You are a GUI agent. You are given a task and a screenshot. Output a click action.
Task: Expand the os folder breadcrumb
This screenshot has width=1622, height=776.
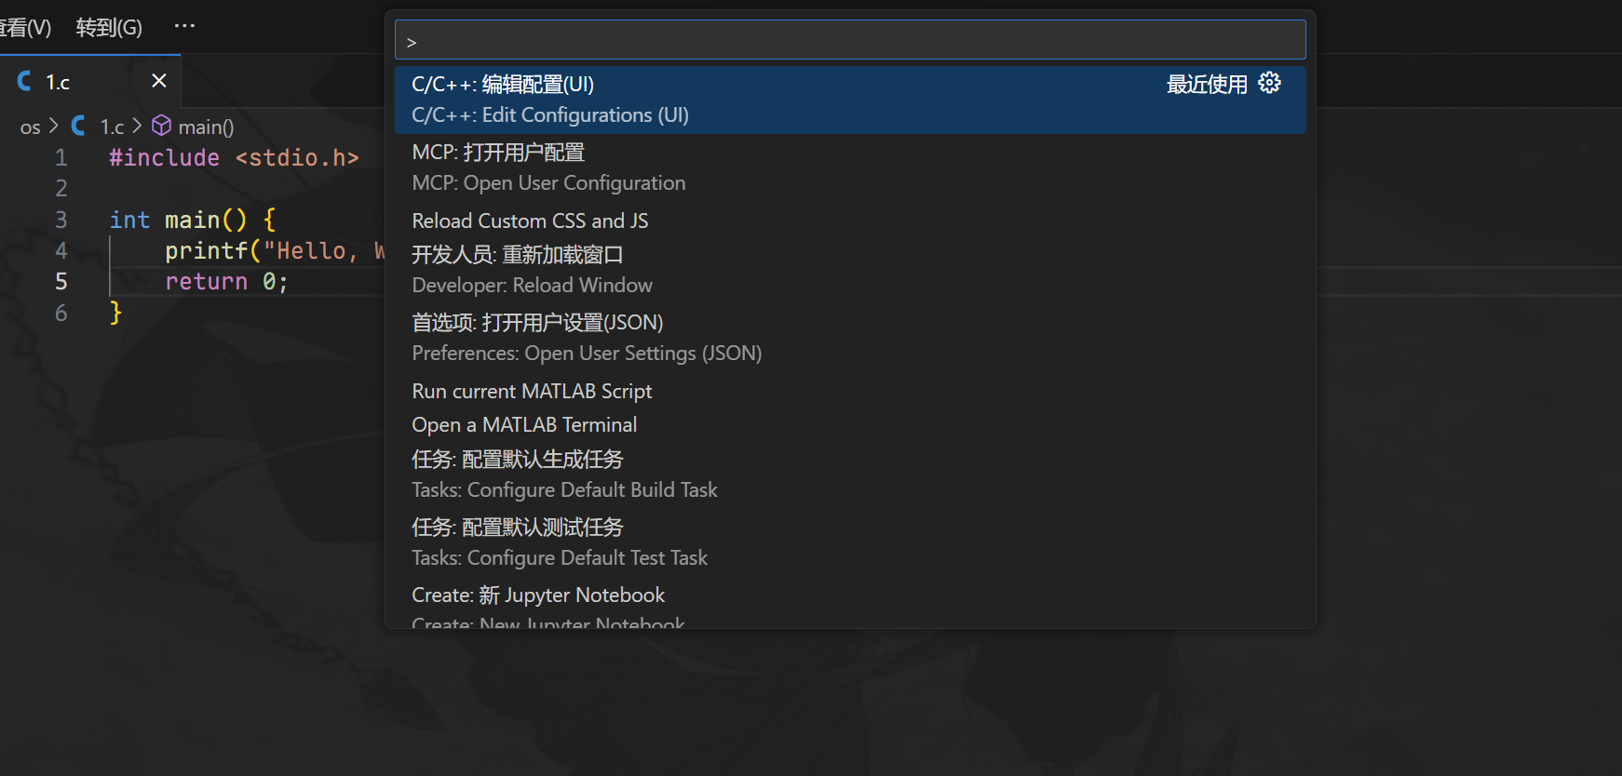pyautogui.click(x=30, y=127)
